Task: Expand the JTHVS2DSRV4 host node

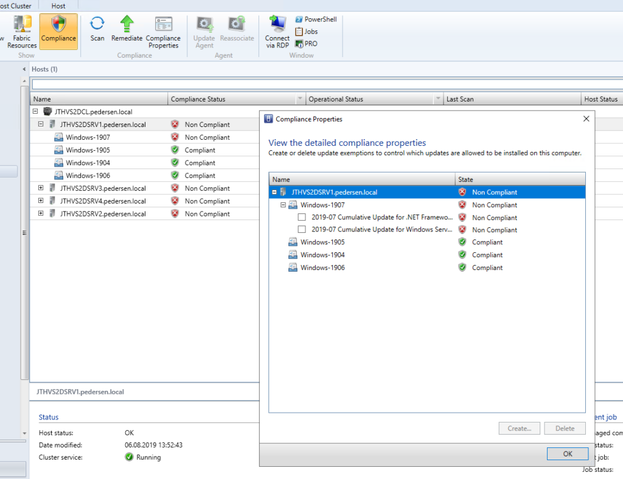Action: [41, 201]
